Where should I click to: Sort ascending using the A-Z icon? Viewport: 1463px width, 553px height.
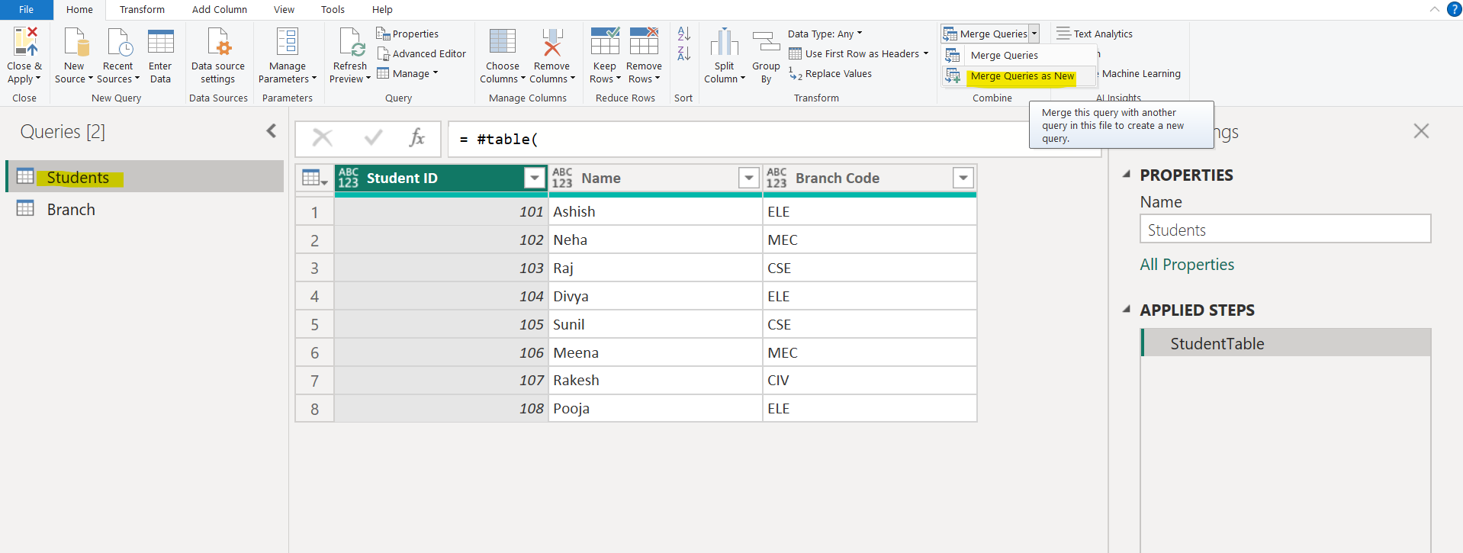[x=683, y=34]
